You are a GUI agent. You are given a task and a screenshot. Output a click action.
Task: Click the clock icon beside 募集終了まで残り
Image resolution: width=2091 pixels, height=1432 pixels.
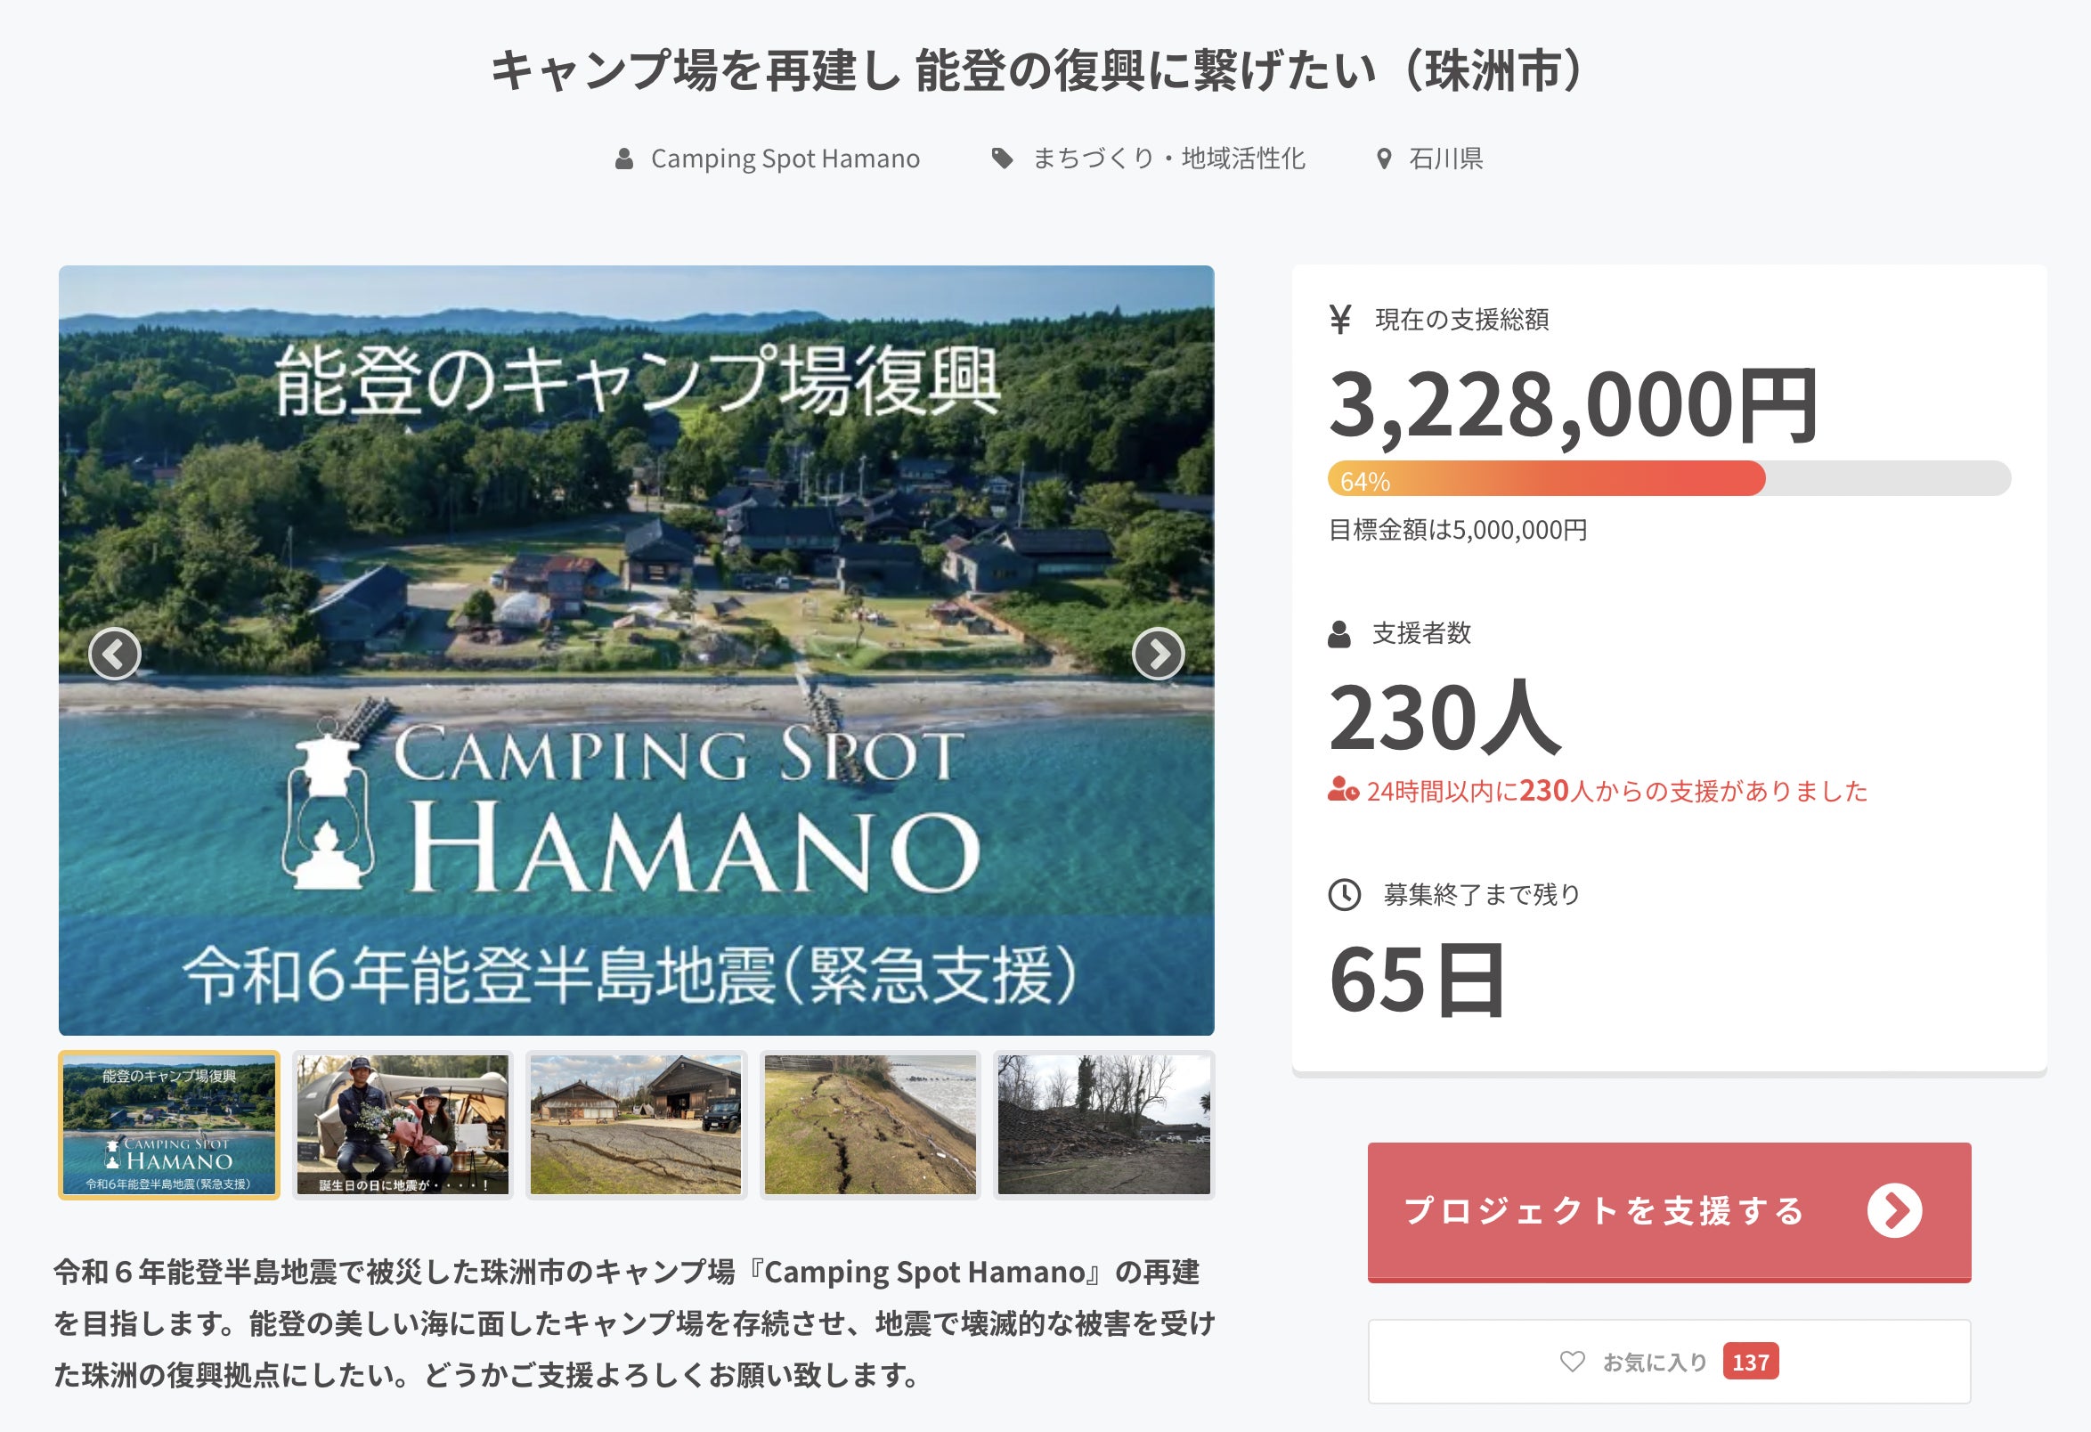point(1344,895)
